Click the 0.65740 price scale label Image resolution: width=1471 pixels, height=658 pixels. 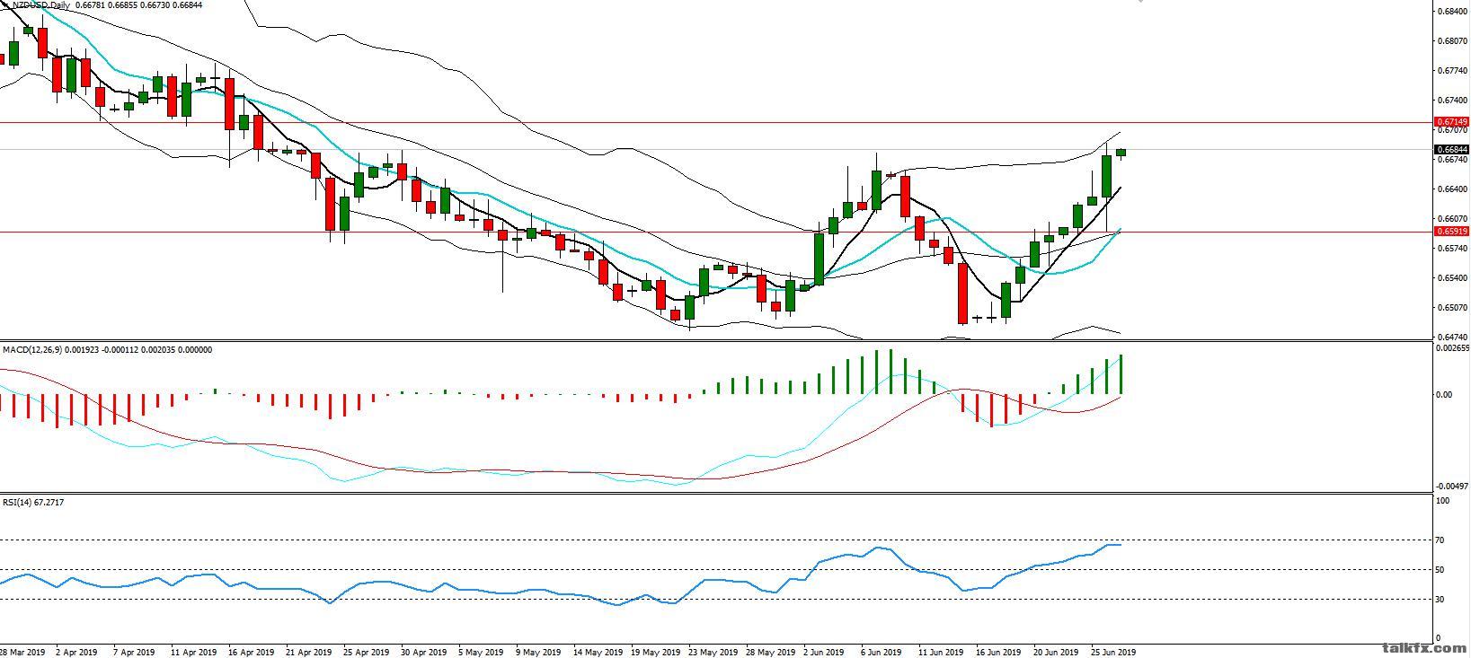[1452, 249]
